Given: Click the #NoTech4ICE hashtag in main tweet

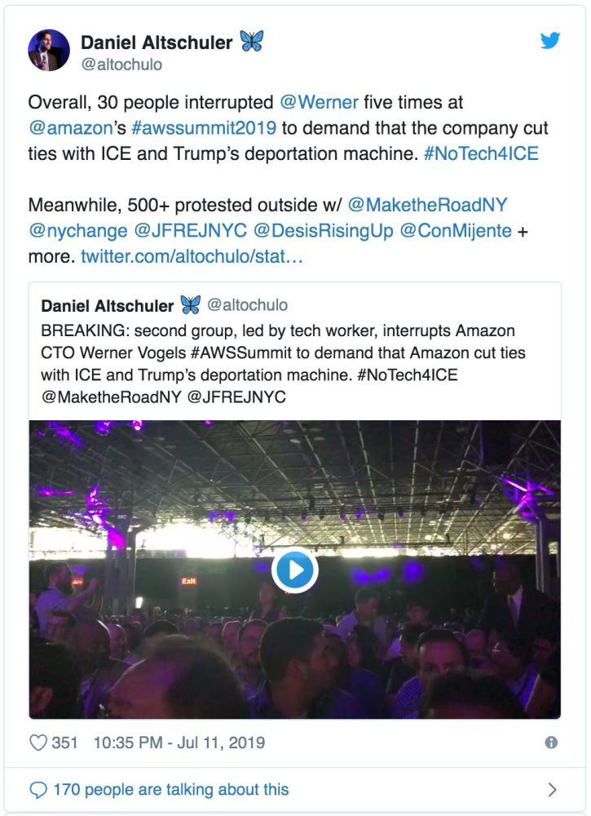Looking at the screenshot, I should coord(480,153).
